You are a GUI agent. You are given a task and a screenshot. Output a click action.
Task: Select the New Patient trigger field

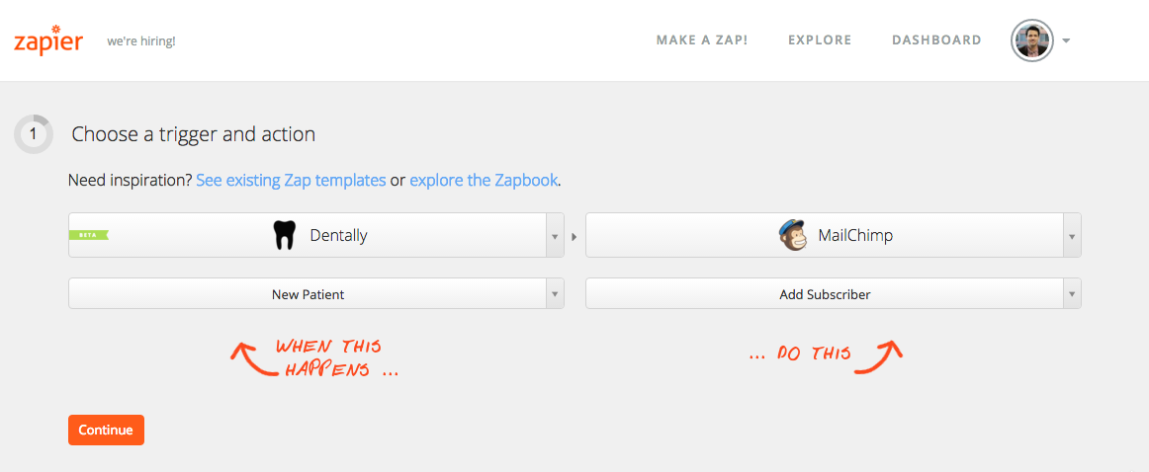pyautogui.click(x=308, y=294)
